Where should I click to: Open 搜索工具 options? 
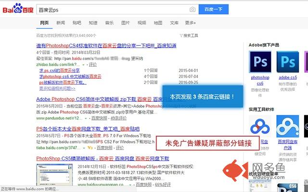191,36
